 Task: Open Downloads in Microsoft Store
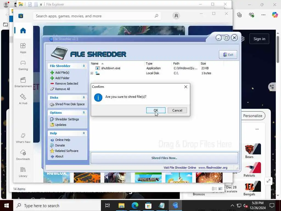[x=23, y=155]
